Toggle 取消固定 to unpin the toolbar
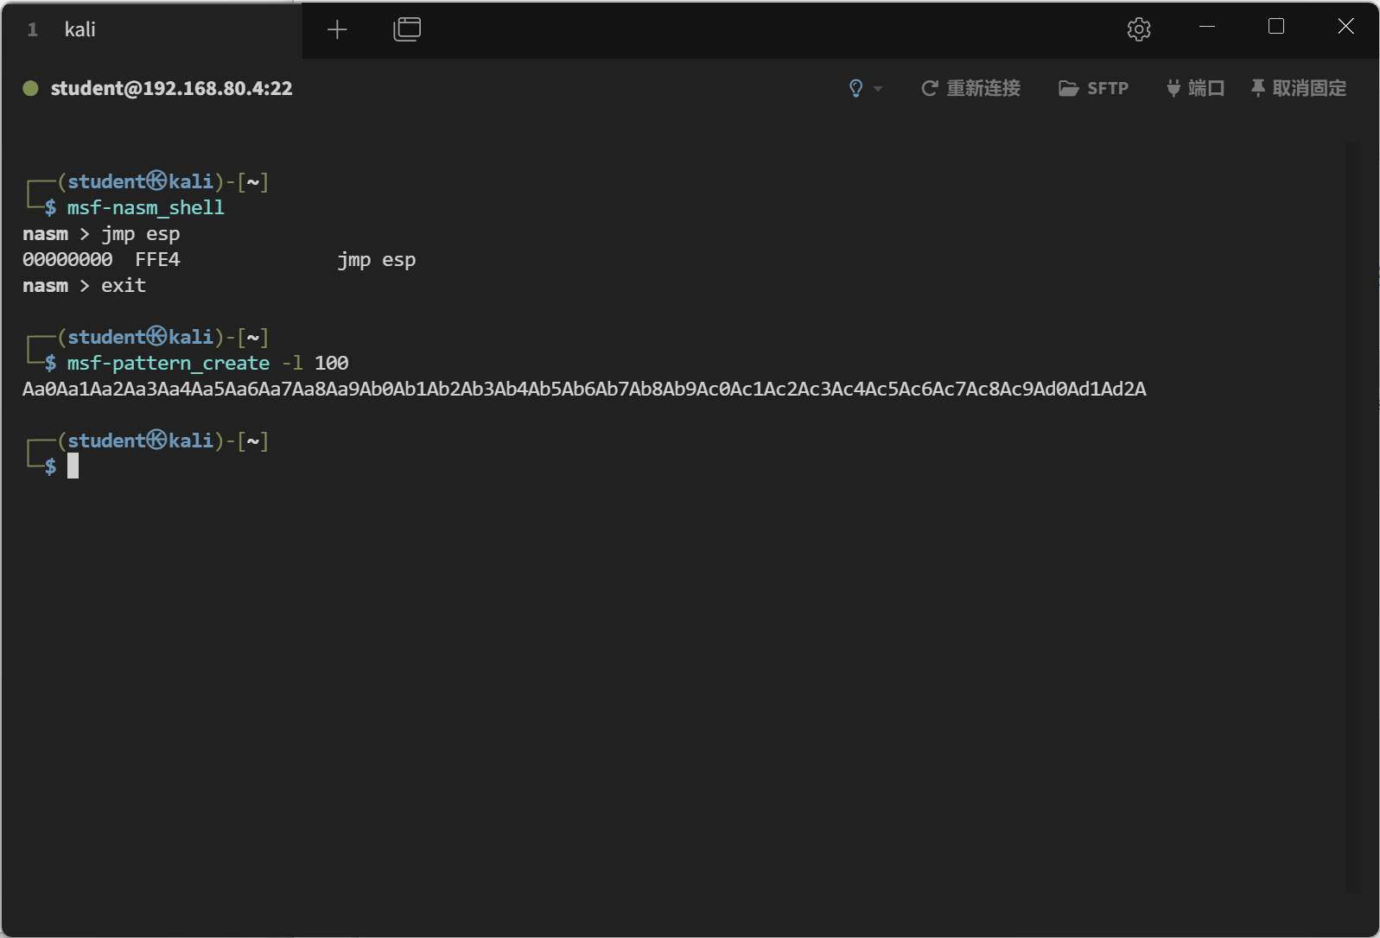 click(x=1299, y=88)
